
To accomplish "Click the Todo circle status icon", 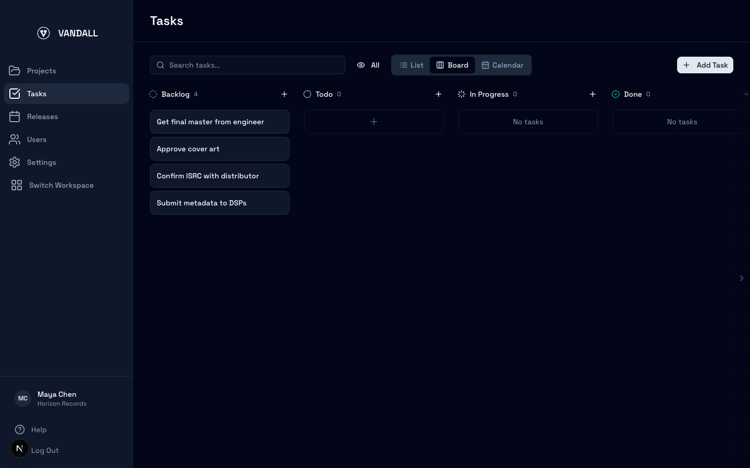I will click(307, 94).
